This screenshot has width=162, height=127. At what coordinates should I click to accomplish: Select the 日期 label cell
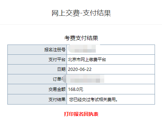point(37,69)
